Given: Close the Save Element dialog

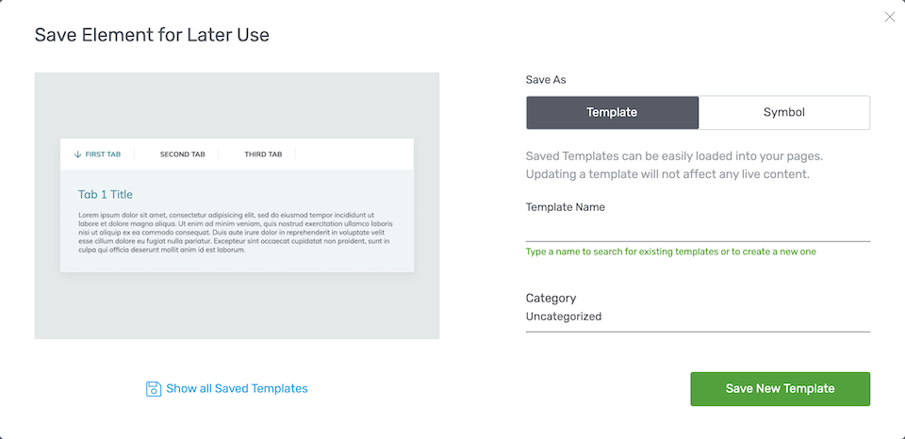Looking at the screenshot, I should pyautogui.click(x=889, y=17).
